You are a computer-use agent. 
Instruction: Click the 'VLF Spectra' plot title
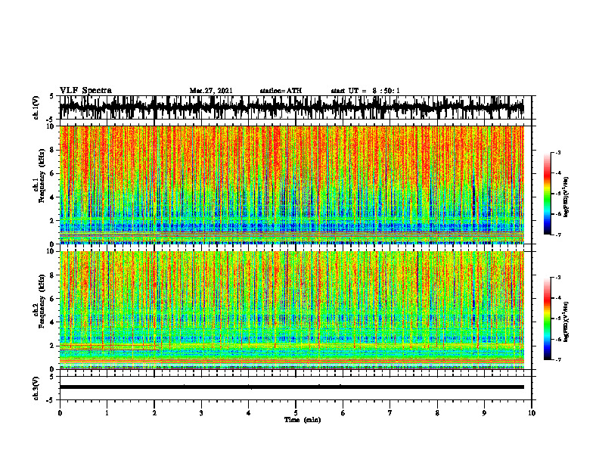coord(85,91)
